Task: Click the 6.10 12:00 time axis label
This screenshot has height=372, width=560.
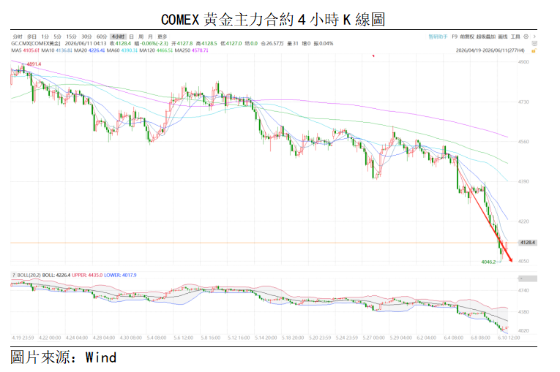Action: (509, 338)
